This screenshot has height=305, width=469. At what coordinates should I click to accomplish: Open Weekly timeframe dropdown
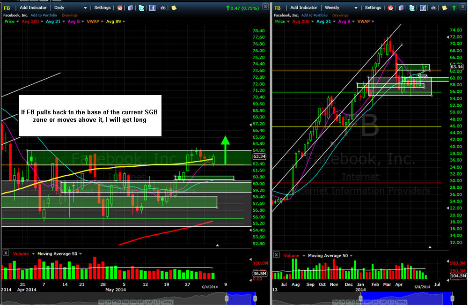point(356,8)
